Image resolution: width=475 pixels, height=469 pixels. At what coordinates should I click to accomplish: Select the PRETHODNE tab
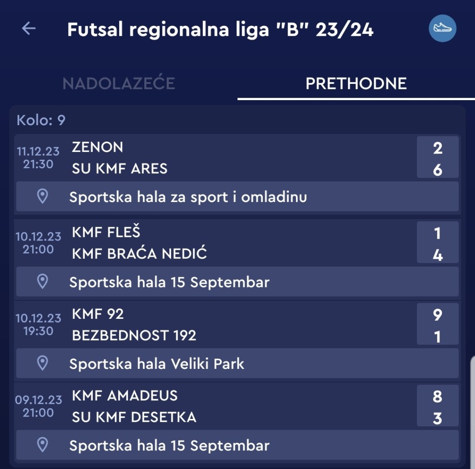356,83
